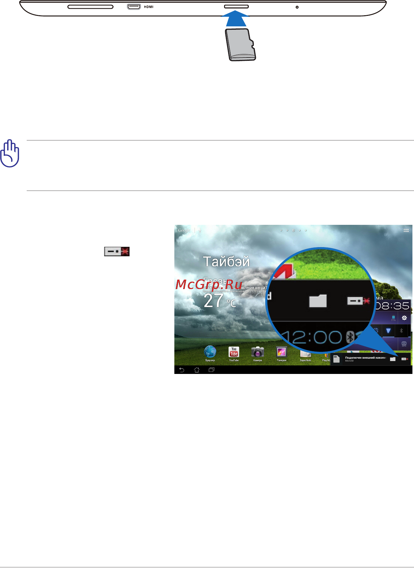Open the Браузер app
Screen dimensions: 414x568
(x=210, y=353)
